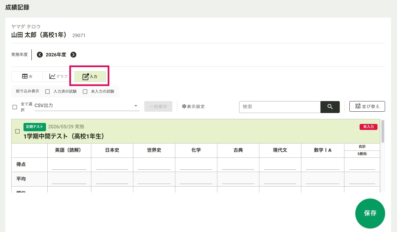Click 得点 field for 英語（読解）
Screen dimensions: 397x232
69,165
